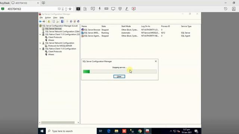This screenshot has width=239, height=134.
Task: Click the scroll-right arrow of the tree pane
Action: 78,122
